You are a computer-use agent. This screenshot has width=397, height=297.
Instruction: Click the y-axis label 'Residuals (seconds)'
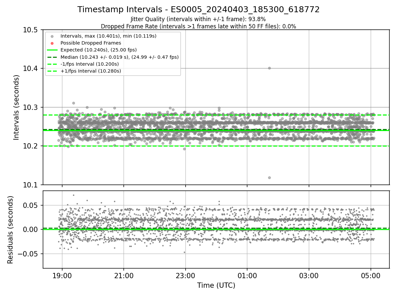coord(10,230)
